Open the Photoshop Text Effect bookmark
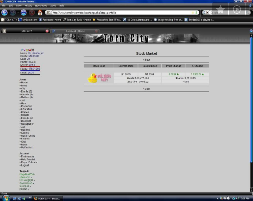The image size is (253, 201). click(x=106, y=20)
